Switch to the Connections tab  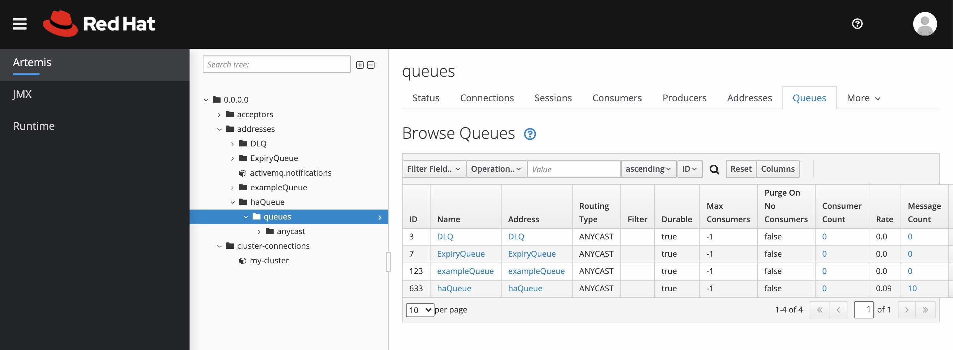point(487,98)
